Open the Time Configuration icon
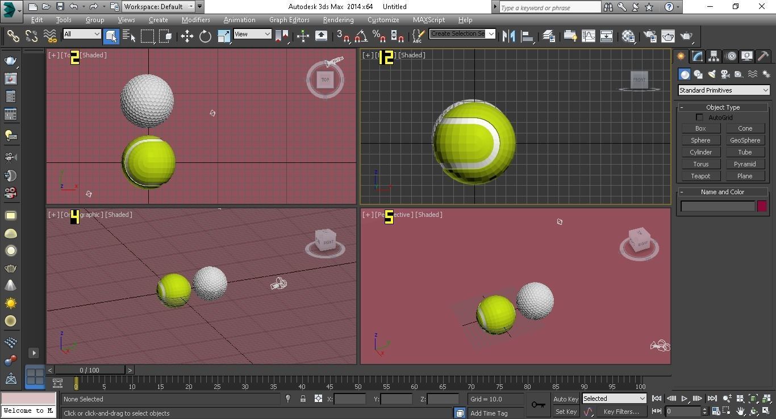This screenshot has height=419, width=776. [715, 411]
